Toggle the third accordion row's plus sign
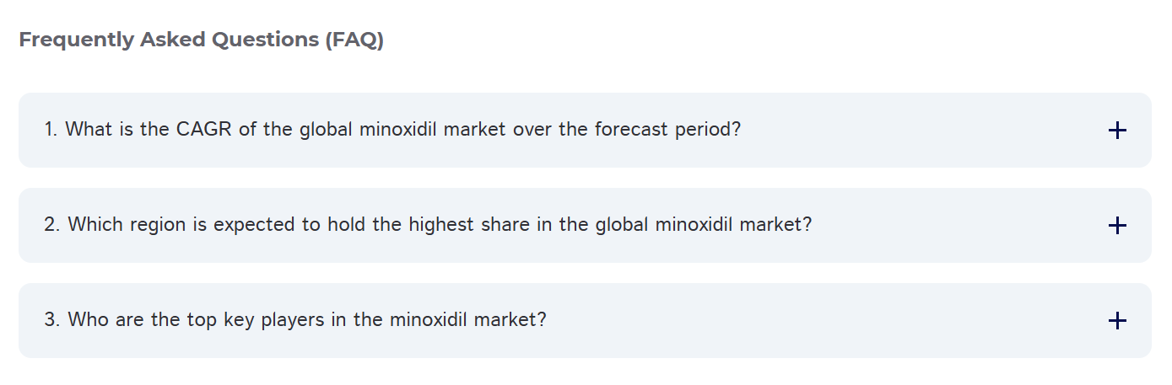 (1116, 321)
